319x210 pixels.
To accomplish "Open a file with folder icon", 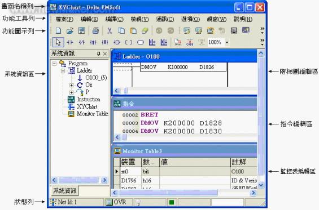I will pyautogui.click(x=70, y=31).
